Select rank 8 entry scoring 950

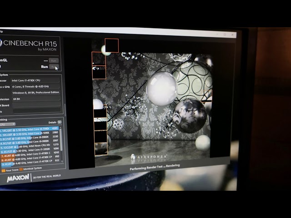click(x=29, y=158)
